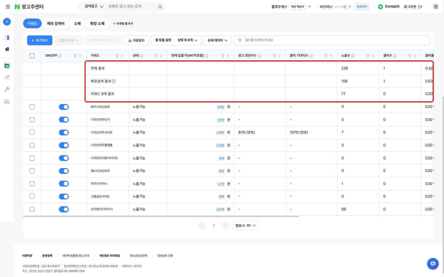Click the 로그아웃 link
Screen dimensions: 444x277
pyautogui.click(x=410, y=6)
